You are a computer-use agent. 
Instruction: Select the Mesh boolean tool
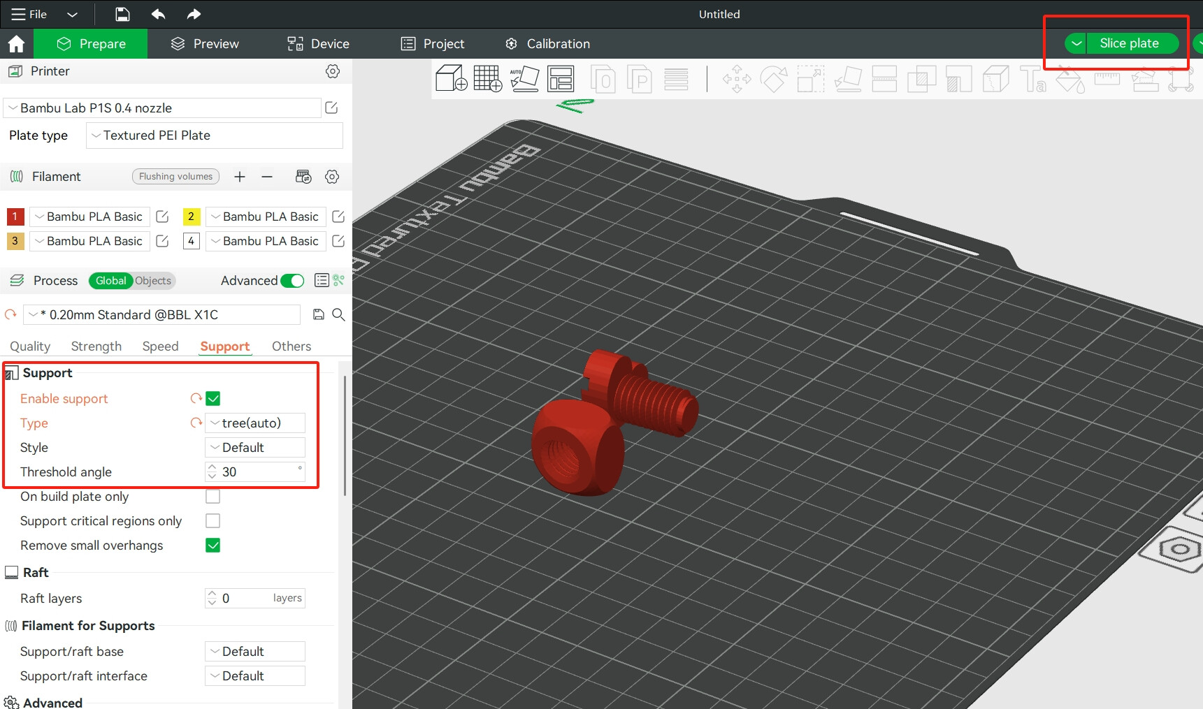pos(921,78)
